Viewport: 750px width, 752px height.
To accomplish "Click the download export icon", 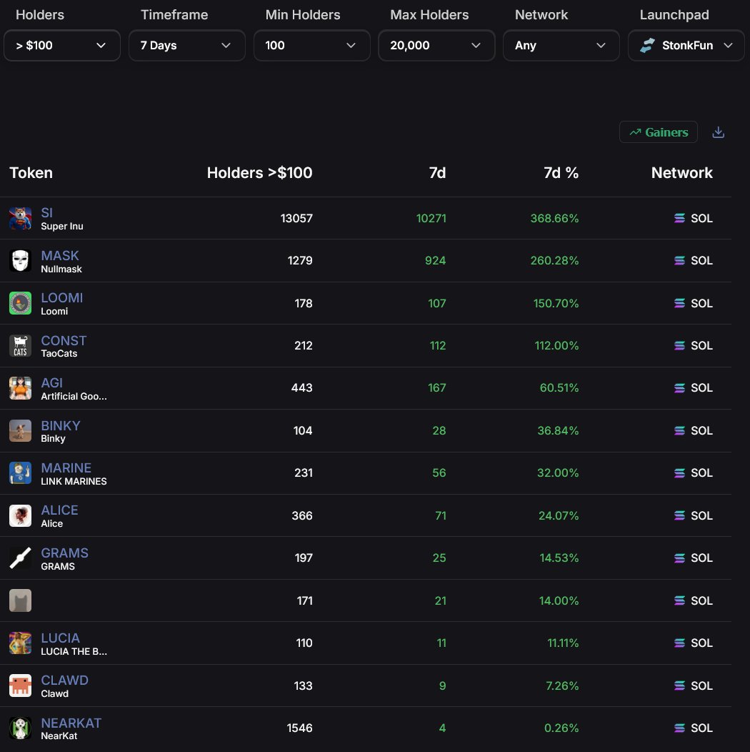I will [x=718, y=132].
